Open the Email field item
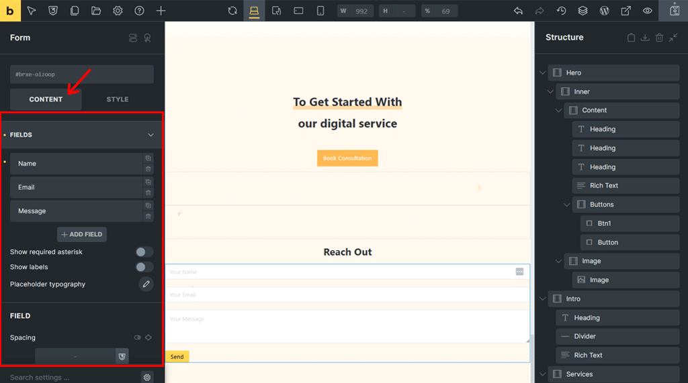Screen dimensions: 688x383 pyautogui.click(x=75, y=187)
